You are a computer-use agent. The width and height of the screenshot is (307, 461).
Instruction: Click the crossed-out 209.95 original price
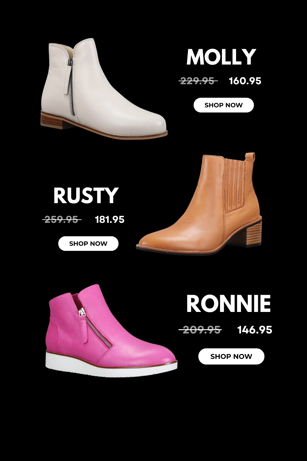tap(200, 330)
